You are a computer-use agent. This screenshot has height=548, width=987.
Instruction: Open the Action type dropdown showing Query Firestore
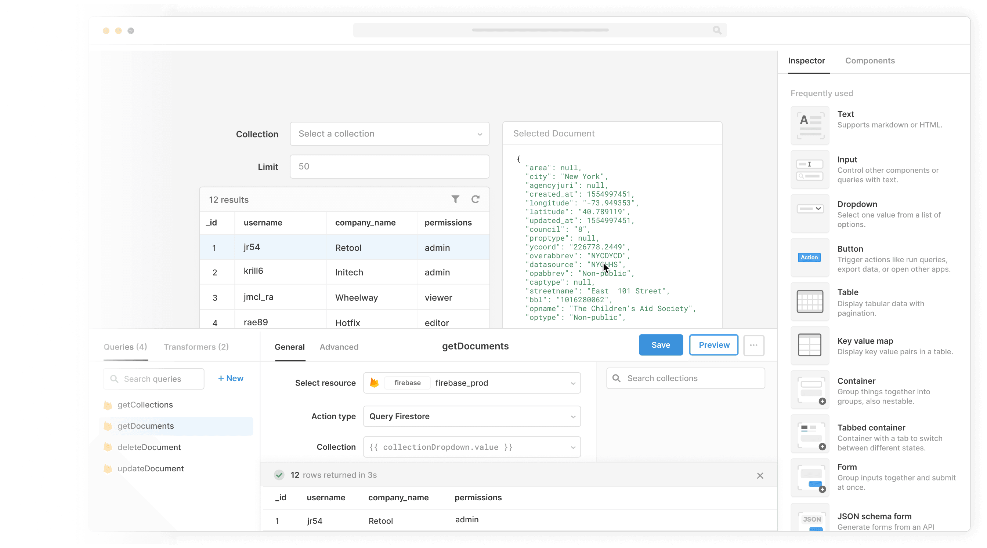tap(472, 416)
